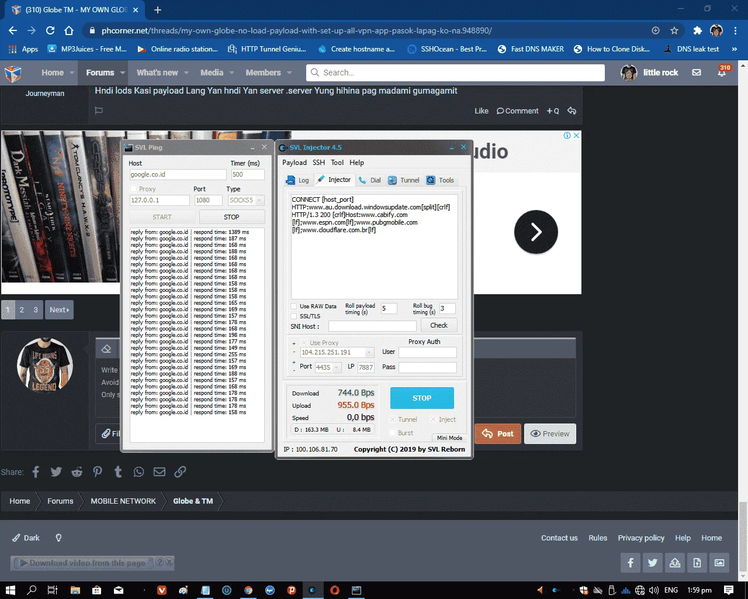
Task: Expand the Forums nav dropdown arrow
Action: point(123,73)
